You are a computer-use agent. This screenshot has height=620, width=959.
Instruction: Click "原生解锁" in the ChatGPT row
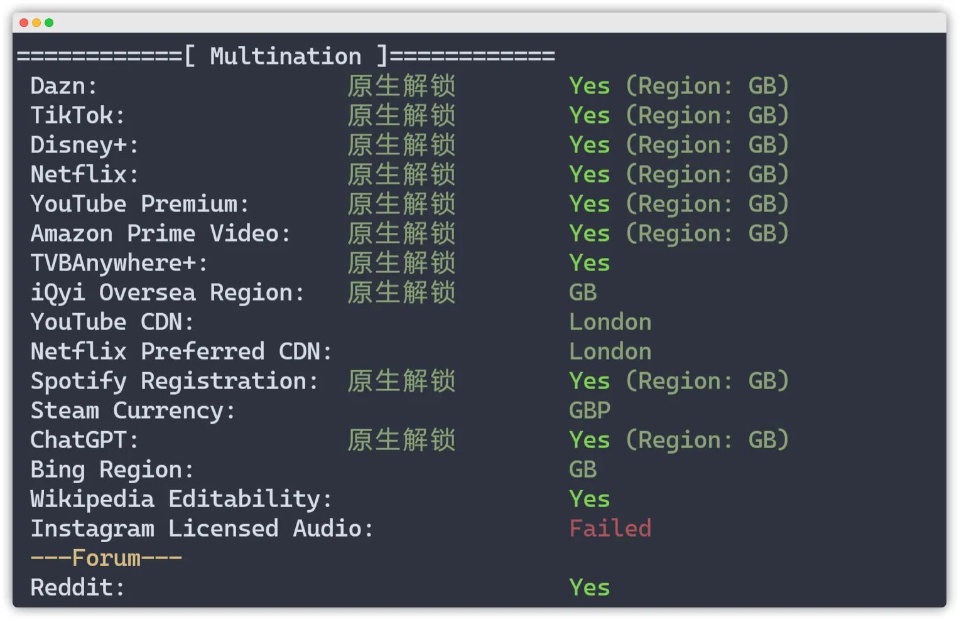click(x=402, y=440)
